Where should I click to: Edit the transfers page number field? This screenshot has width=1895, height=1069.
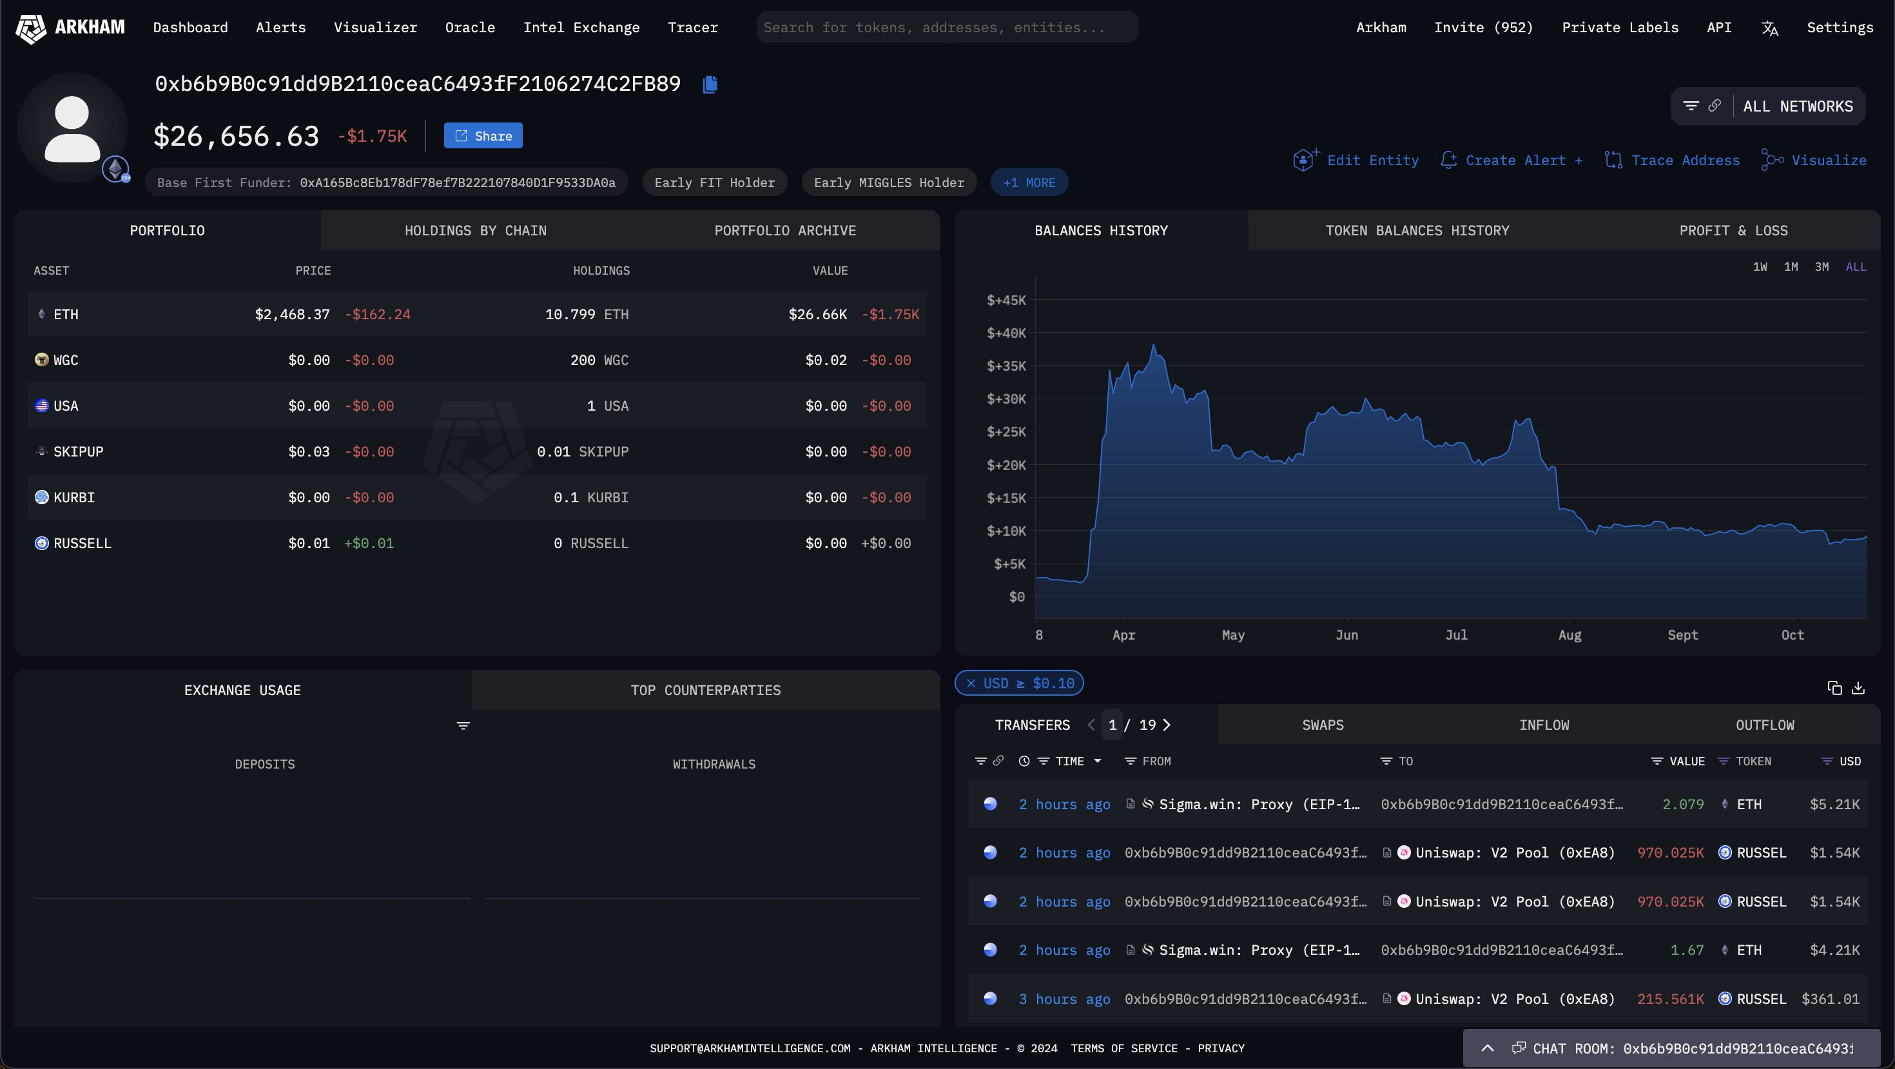pyautogui.click(x=1113, y=725)
